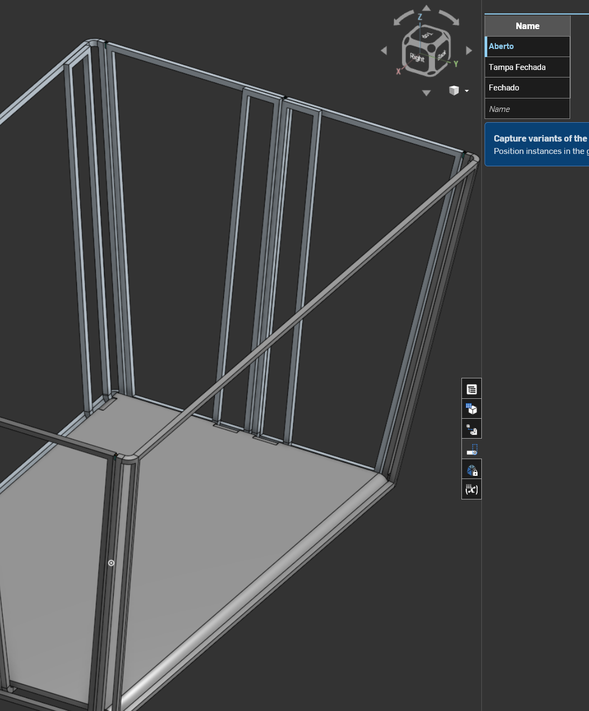Rotate view right with right triangle arrow
The width and height of the screenshot is (589, 711).
pos(469,51)
